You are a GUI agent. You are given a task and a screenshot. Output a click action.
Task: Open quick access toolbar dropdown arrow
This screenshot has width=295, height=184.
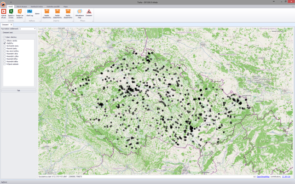(11, 2)
